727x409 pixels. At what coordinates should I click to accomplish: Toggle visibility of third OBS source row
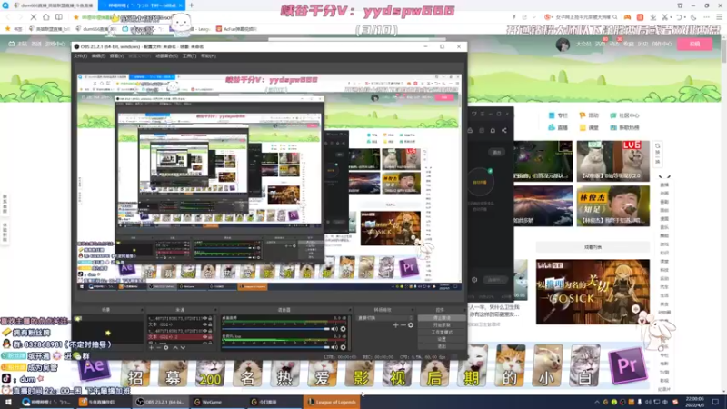[x=205, y=331]
